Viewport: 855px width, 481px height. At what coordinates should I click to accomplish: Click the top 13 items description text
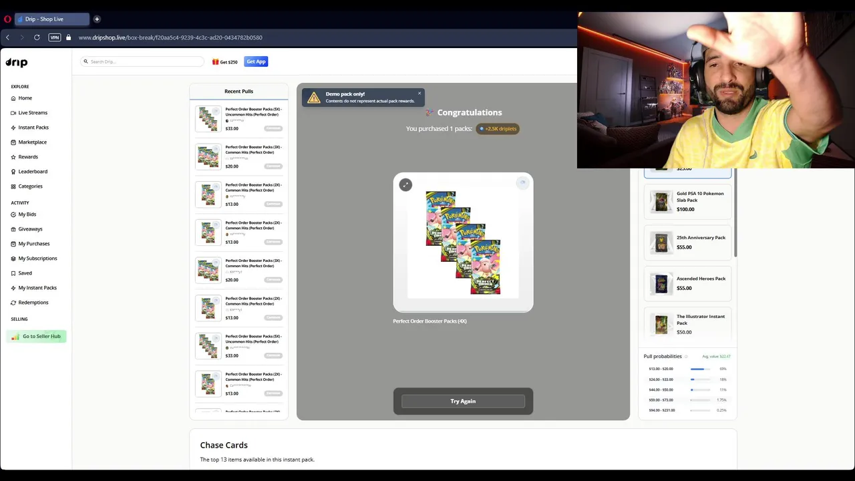pos(257,460)
